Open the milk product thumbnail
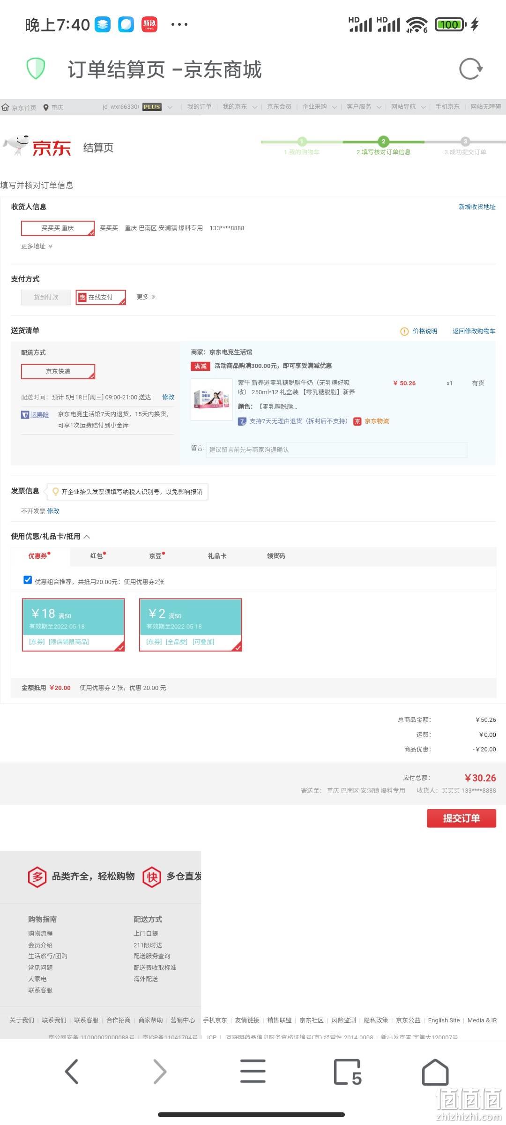The height and width of the screenshot is (1125, 506). coord(212,399)
